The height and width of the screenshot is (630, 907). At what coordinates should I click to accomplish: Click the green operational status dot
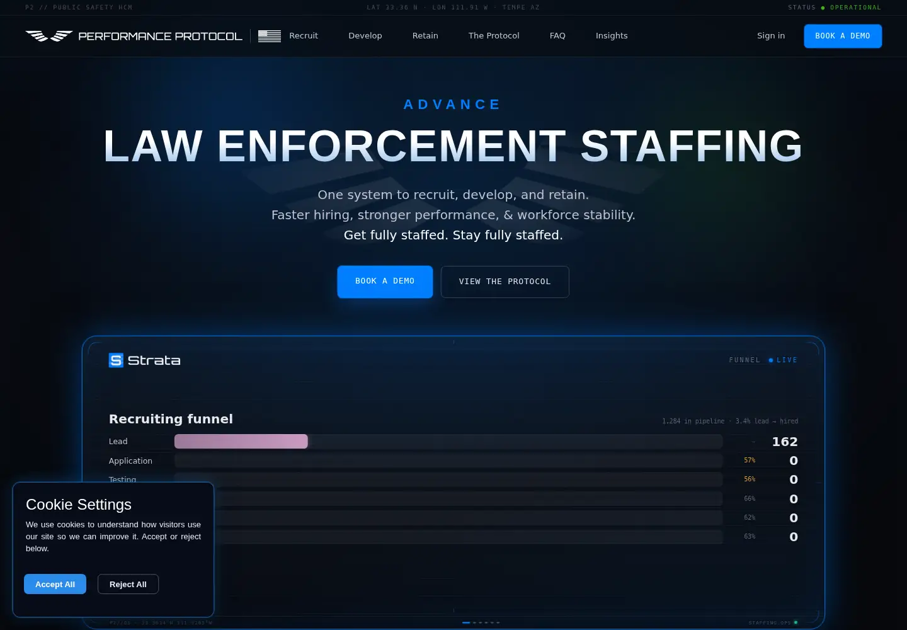[823, 8]
